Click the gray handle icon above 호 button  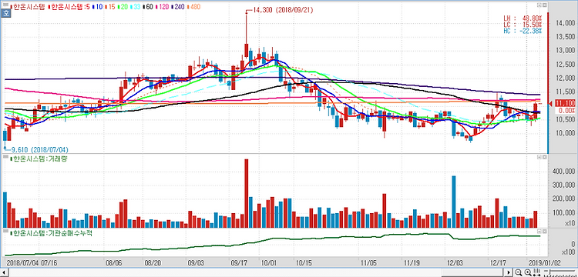pyautogui.click(x=5, y=5)
